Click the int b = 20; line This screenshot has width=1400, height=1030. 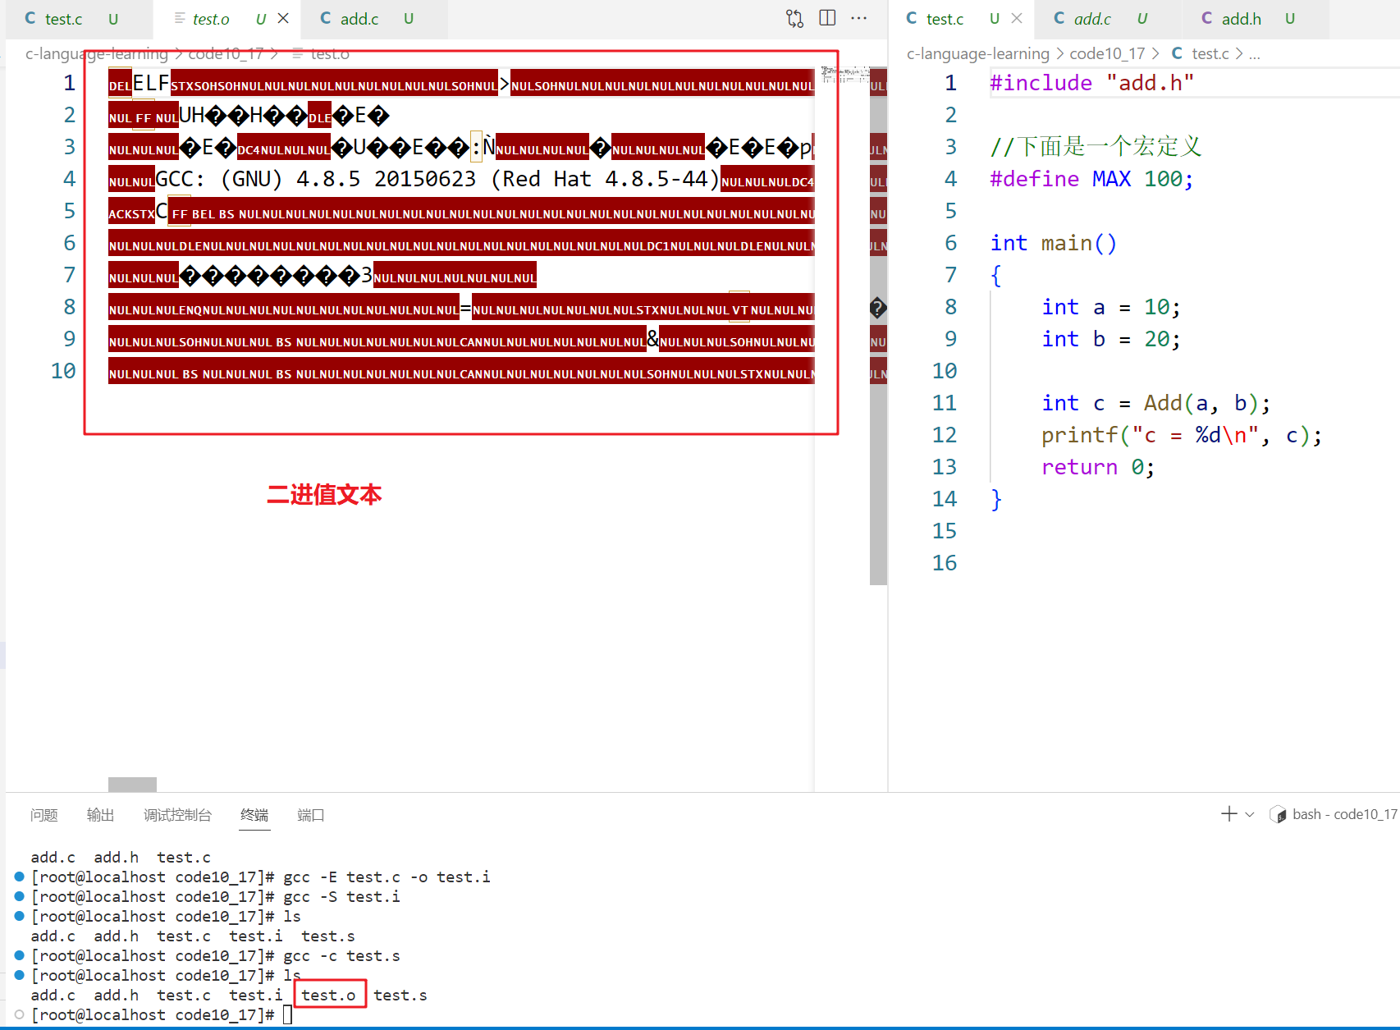(x=1110, y=339)
